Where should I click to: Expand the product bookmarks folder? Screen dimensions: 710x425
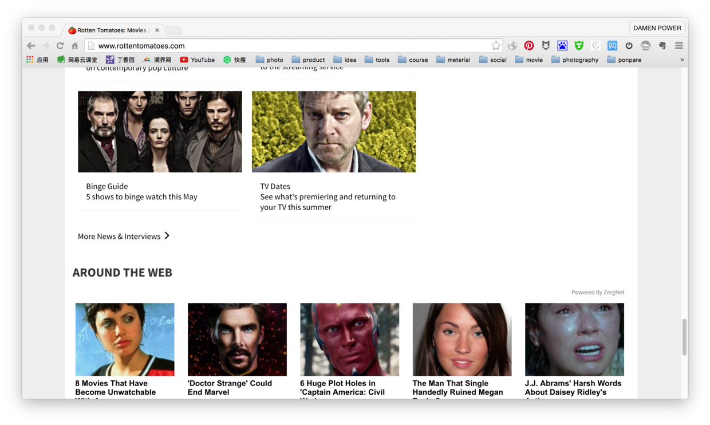tap(308, 60)
